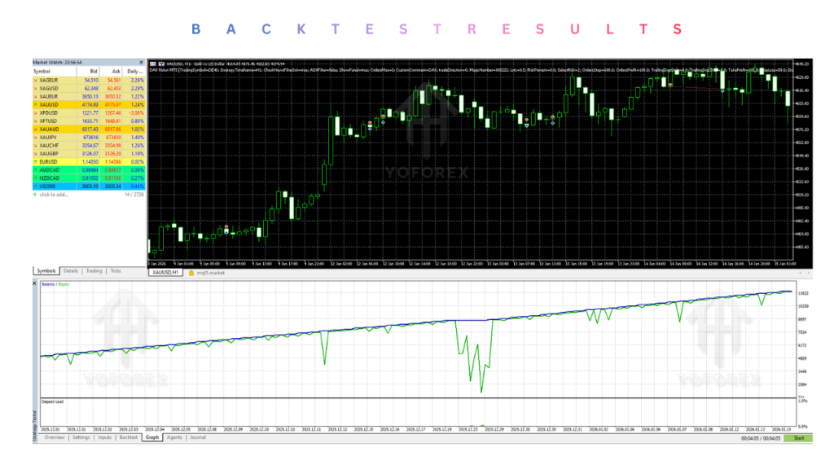Click the green Start button
834x469 pixels.
(x=798, y=438)
